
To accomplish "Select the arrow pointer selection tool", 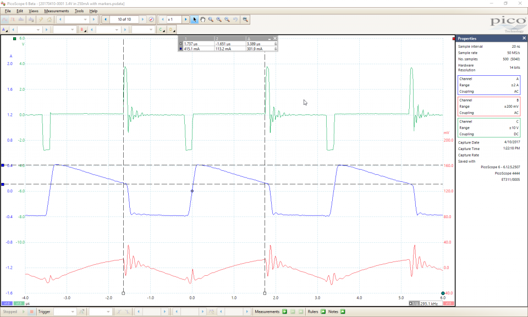I will pos(194,19).
